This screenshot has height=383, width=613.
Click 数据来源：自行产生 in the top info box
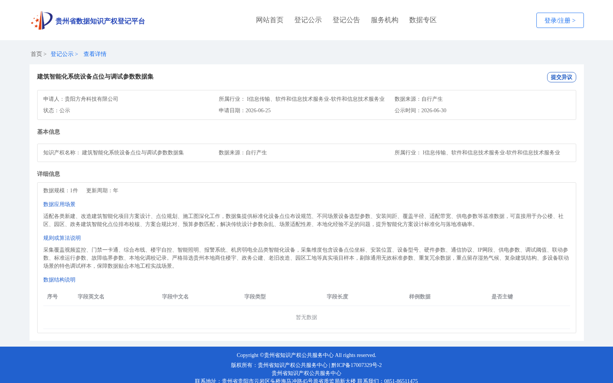point(419,99)
